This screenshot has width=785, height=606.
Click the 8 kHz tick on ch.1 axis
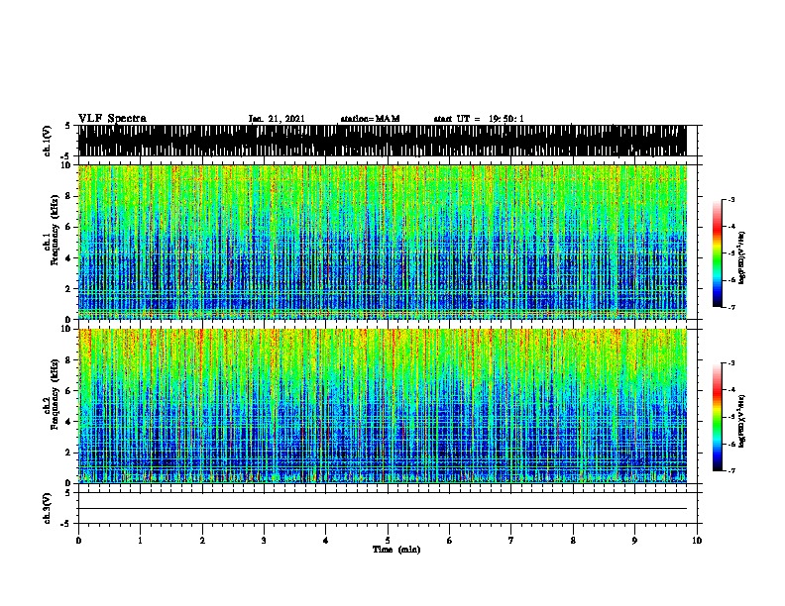[x=69, y=196]
